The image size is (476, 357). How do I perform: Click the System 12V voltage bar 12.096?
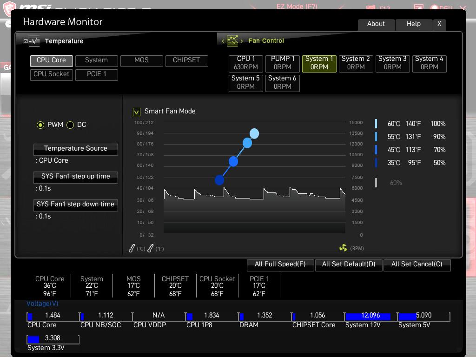click(370, 316)
